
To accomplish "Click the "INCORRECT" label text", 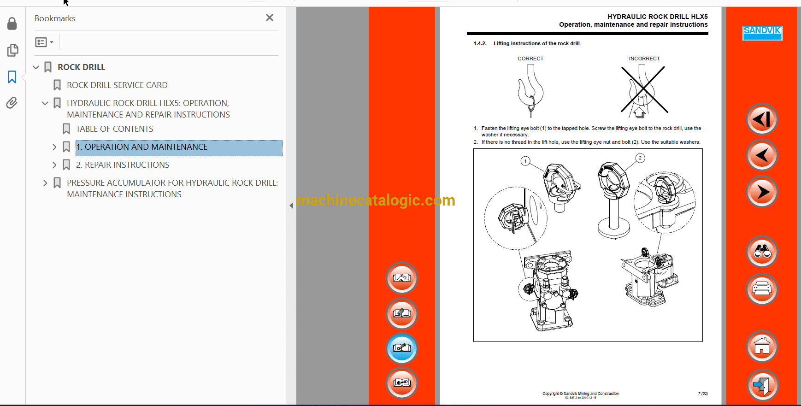I will [x=644, y=59].
